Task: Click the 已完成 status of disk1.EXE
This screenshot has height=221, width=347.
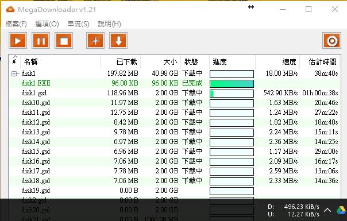Action: point(192,83)
